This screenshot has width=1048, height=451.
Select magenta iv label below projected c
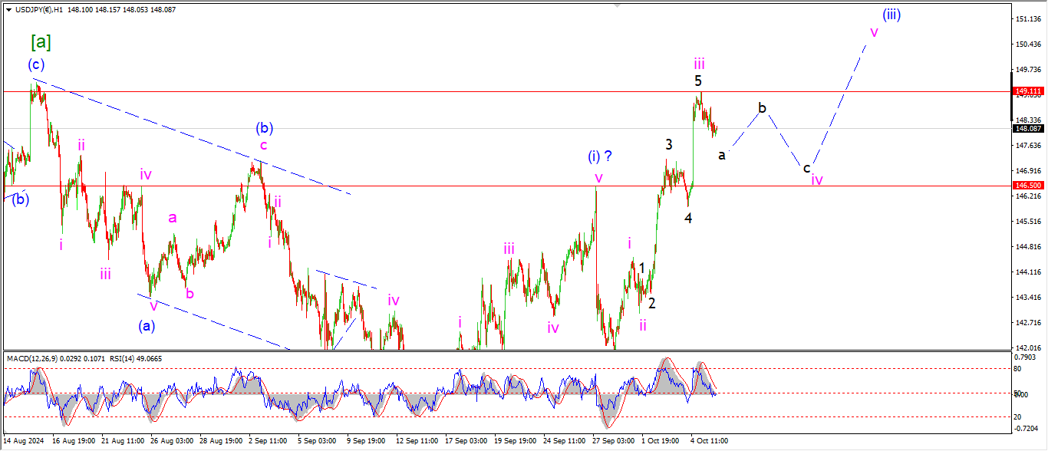(x=817, y=180)
